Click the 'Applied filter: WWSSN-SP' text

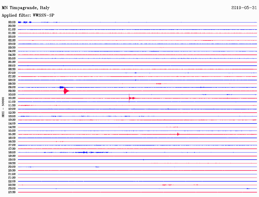[x=28, y=15]
